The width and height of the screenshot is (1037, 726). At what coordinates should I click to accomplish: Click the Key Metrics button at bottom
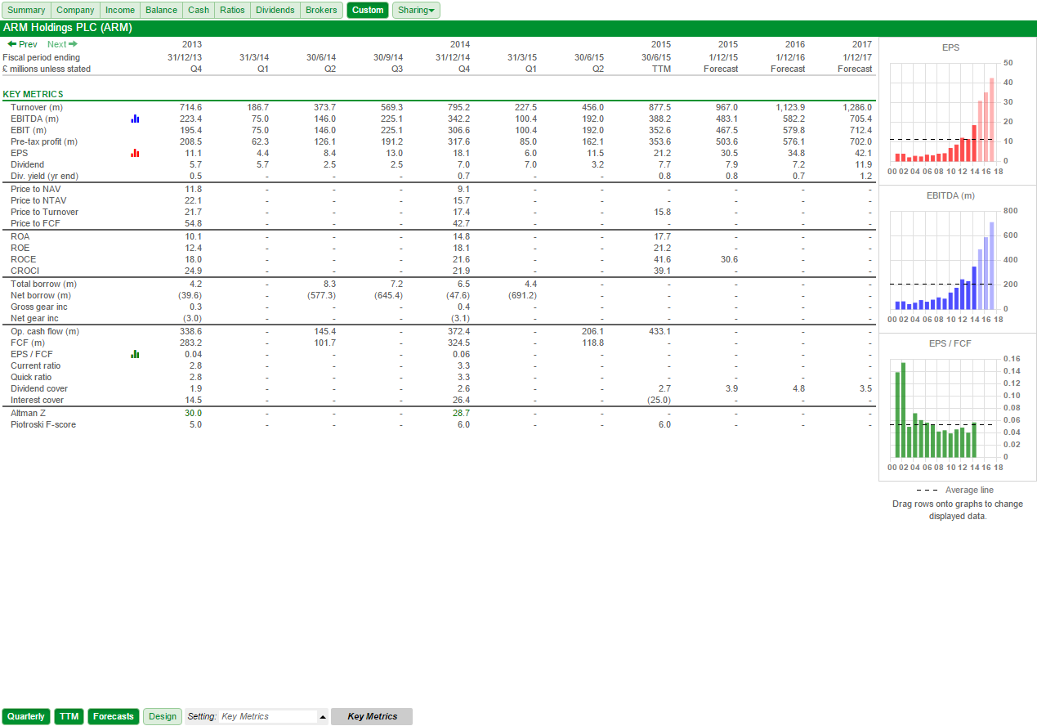372,716
